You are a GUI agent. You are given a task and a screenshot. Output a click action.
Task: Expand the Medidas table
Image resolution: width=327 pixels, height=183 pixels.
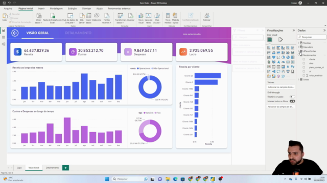click(x=298, y=43)
